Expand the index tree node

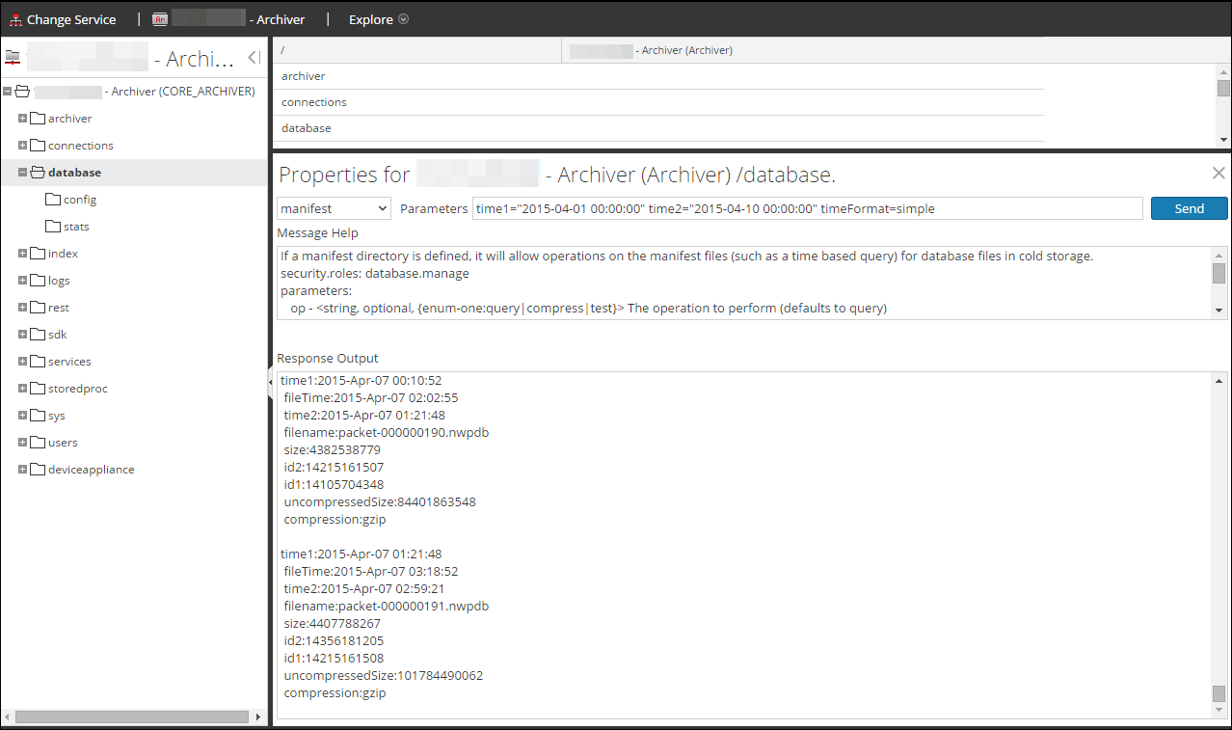(23, 254)
